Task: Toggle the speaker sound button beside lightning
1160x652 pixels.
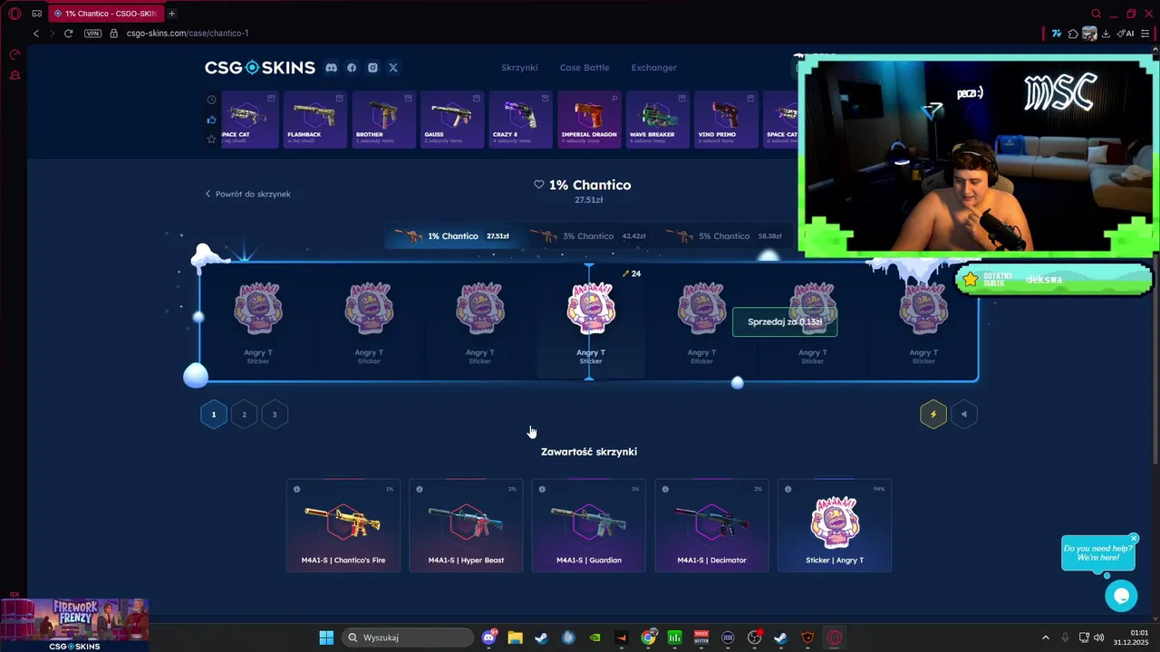Action: (964, 415)
